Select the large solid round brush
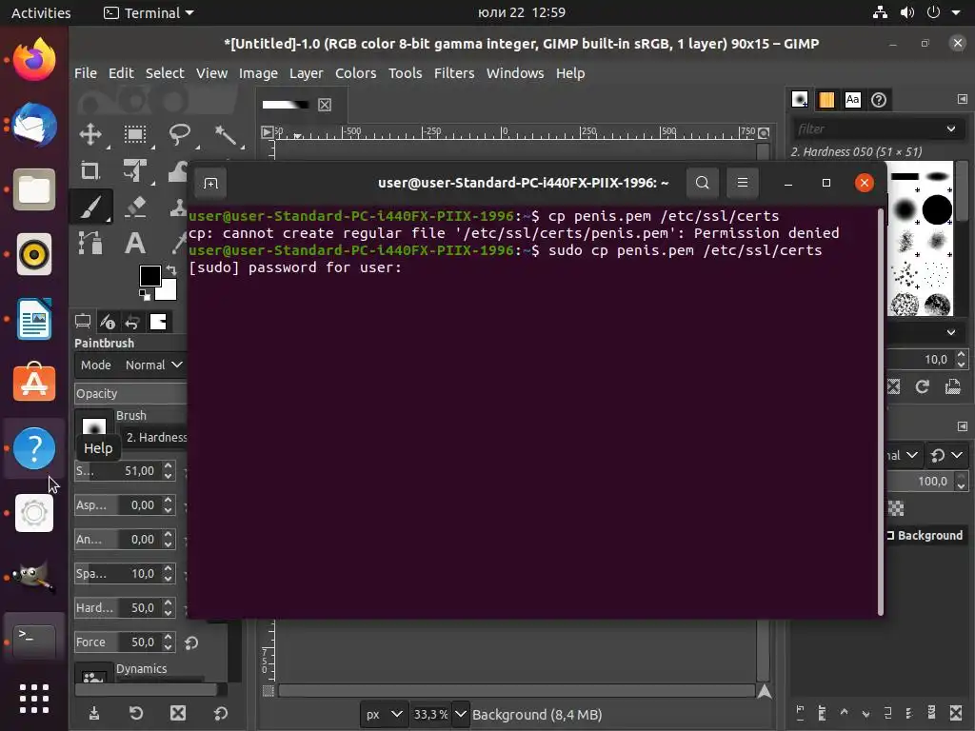The height and width of the screenshot is (731, 975). [937, 209]
